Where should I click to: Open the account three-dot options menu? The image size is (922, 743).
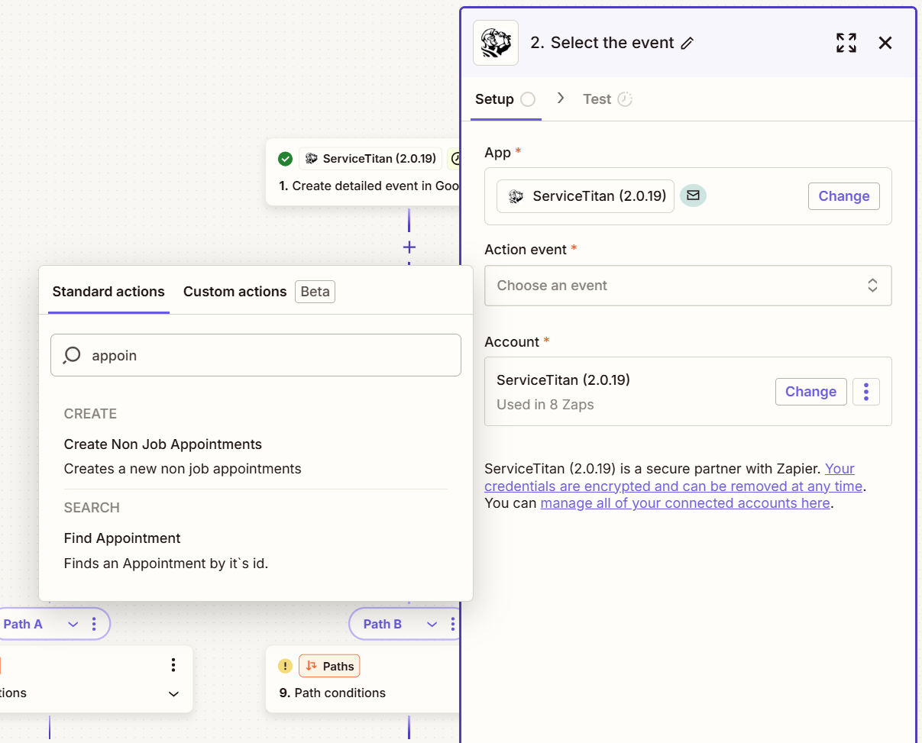point(866,392)
